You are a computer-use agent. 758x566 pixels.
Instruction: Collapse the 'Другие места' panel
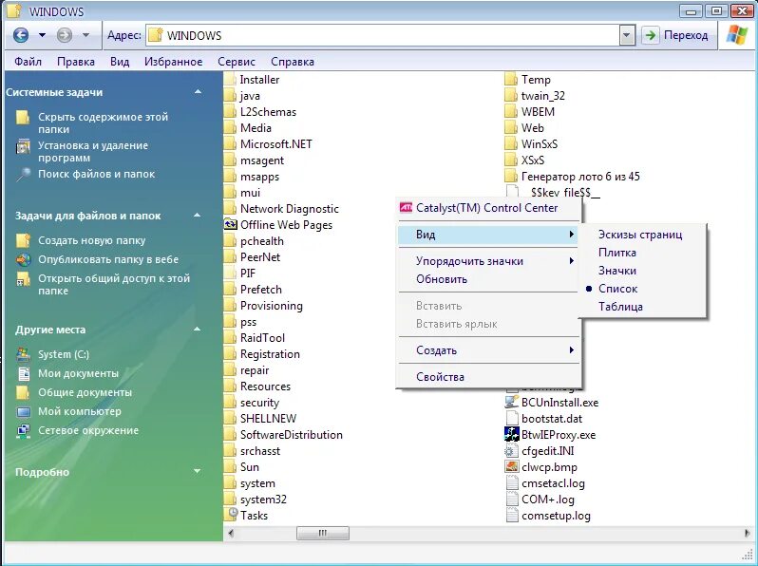[x=198, y=330]
